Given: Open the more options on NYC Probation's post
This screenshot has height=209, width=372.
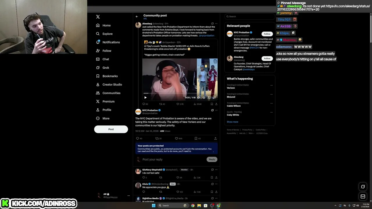Looking at the screenshot, I should [x=216, y=110].
